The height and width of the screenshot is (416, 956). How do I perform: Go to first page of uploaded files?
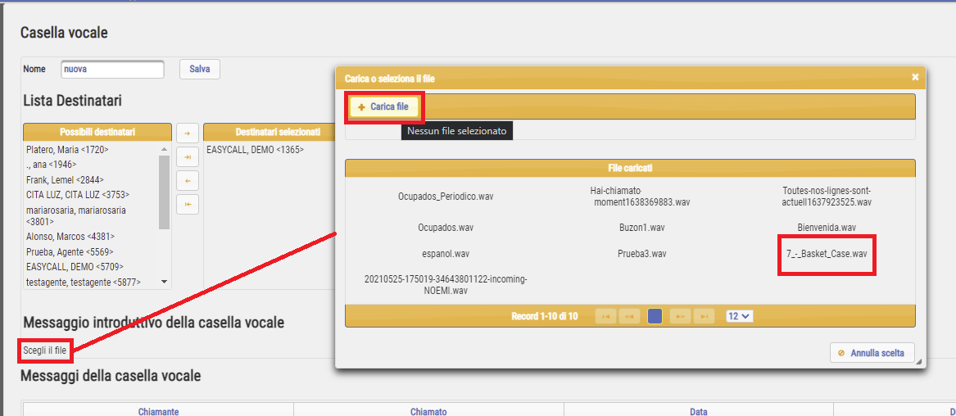coord(605,316)
